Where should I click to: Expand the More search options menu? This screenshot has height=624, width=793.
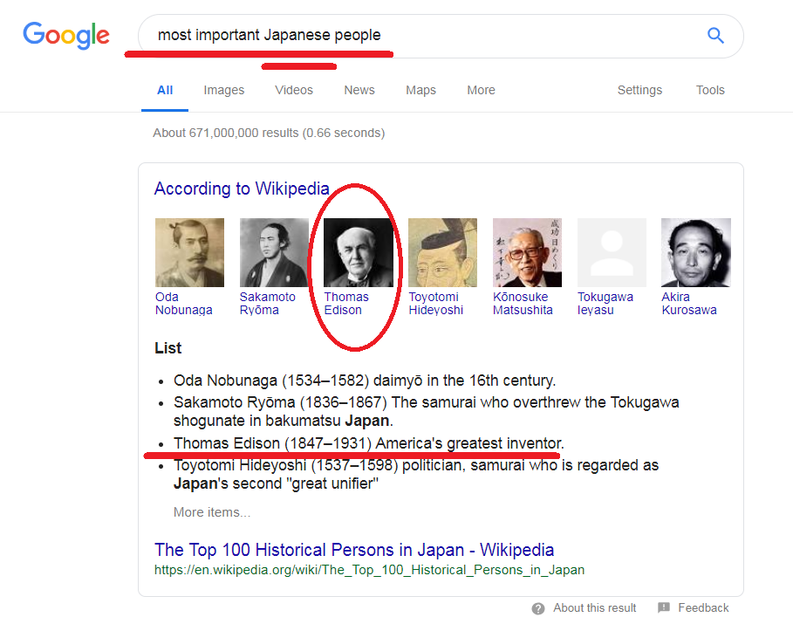[x=481, y=90]
